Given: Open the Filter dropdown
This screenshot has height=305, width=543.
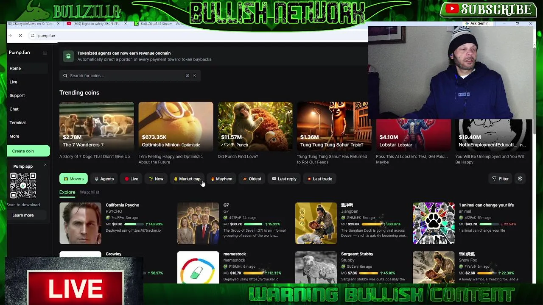Looking at the screenshot, I should coord(500,179).
